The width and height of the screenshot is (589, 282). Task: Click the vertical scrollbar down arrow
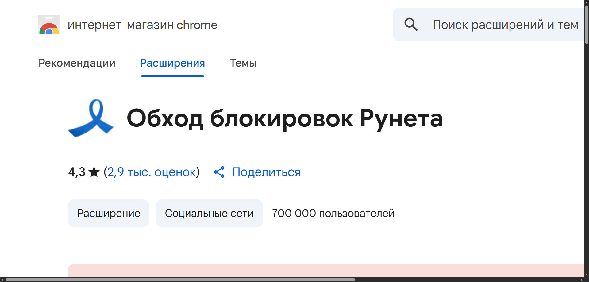pyautogui.click(x=587, y=275)
